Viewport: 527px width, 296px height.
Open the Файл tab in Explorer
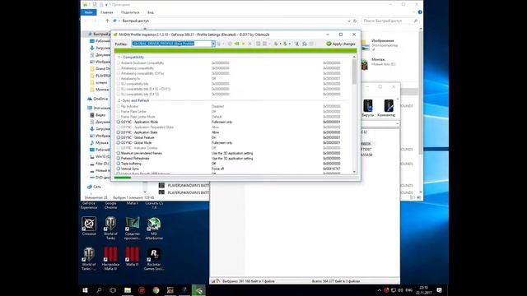[88, 12]
